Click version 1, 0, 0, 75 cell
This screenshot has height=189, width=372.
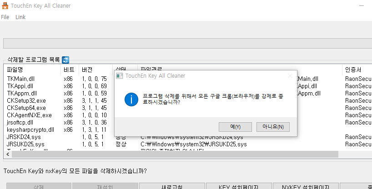(x=95, y=79)
